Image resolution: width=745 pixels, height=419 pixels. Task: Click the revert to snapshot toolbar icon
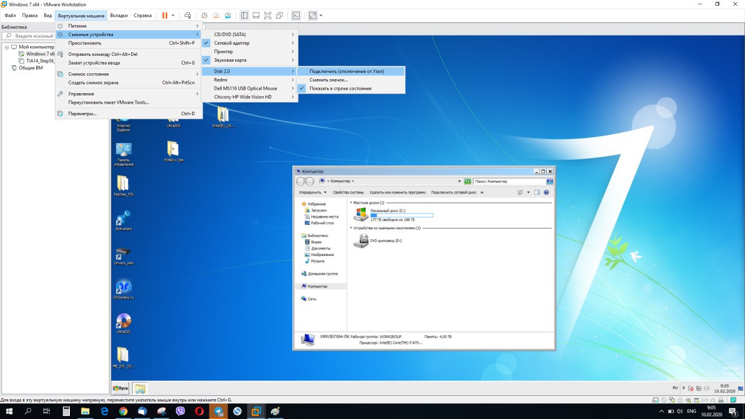pyautogui.click(x=216, y=15)
